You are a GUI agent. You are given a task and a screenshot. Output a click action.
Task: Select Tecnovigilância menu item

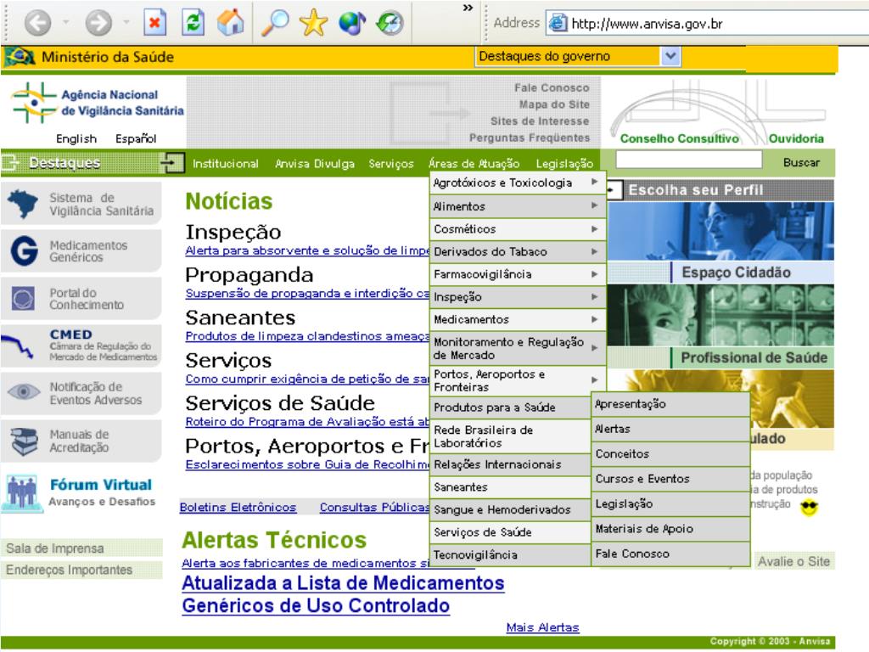[x=510, y=554]
